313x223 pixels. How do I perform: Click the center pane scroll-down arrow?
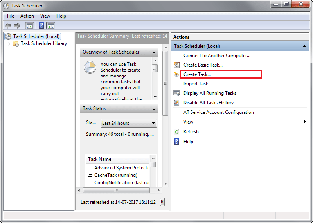pos(165,183)
